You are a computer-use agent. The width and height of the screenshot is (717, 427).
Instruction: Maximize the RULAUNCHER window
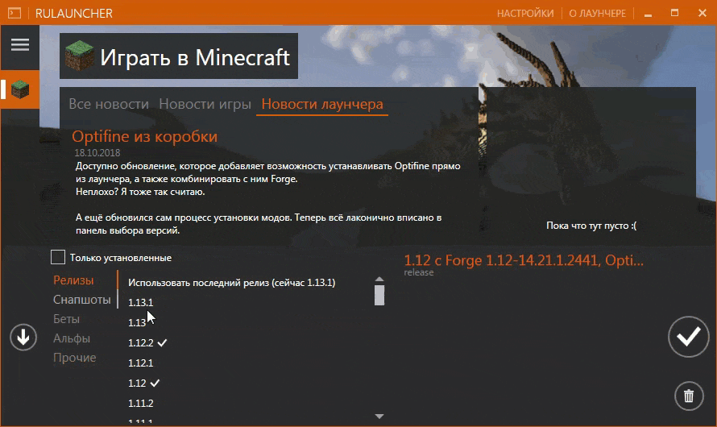[674, 13]
